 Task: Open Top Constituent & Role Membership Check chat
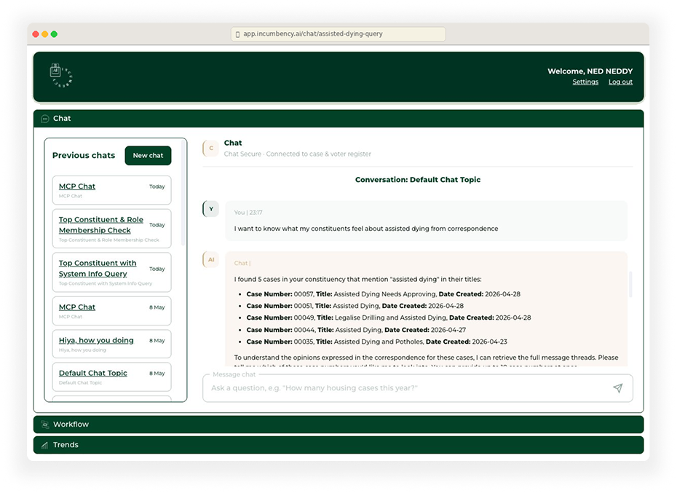click(x=112, y=229)
